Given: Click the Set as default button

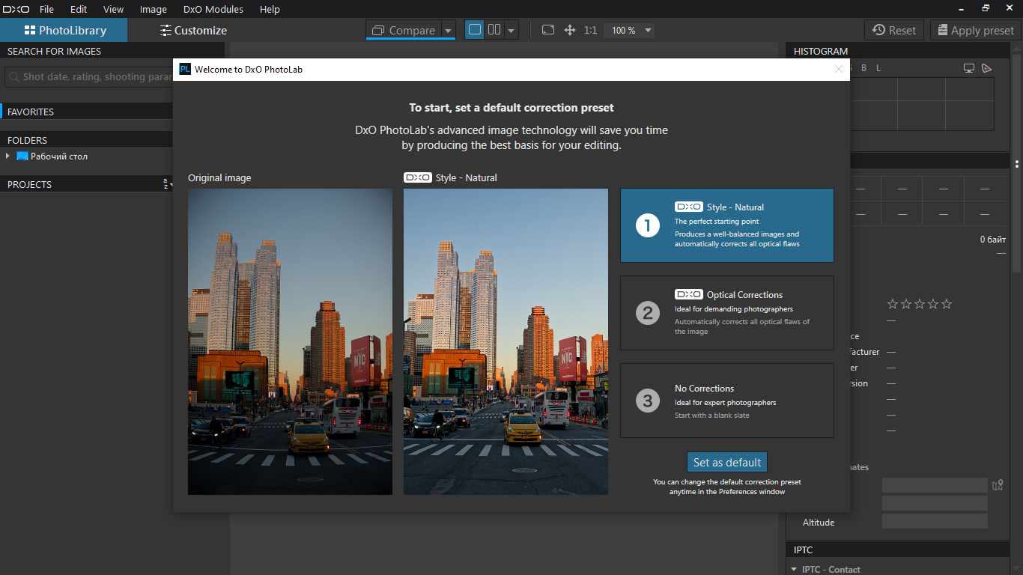Looking at the screenshot, I should pyautogui.click(x=727, y=463).
